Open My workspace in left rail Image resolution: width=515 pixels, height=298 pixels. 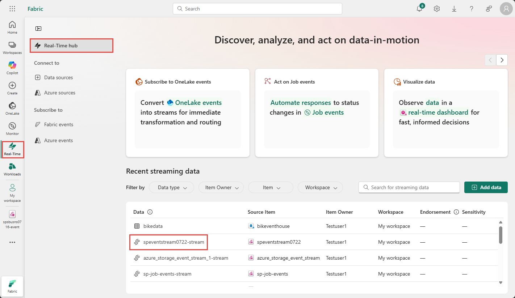pyautogui.click(x=12, y=192)
